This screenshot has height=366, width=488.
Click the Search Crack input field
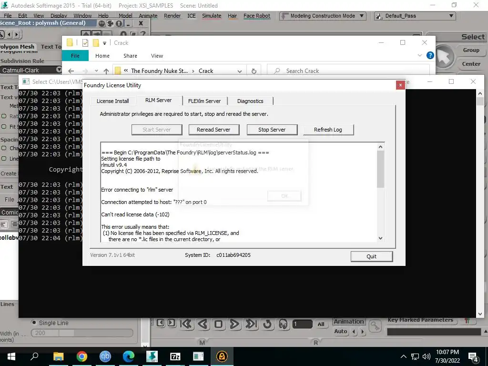point(348,71)
